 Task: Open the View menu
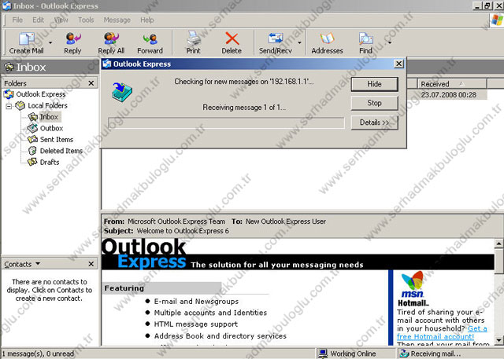61,20
